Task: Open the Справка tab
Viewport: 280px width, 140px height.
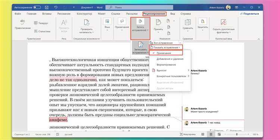Action: pos(186,14)
